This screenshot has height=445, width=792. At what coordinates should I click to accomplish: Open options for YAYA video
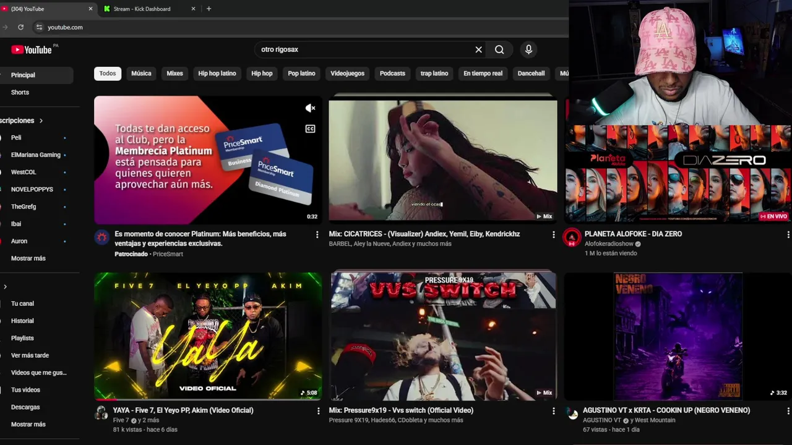318,411
